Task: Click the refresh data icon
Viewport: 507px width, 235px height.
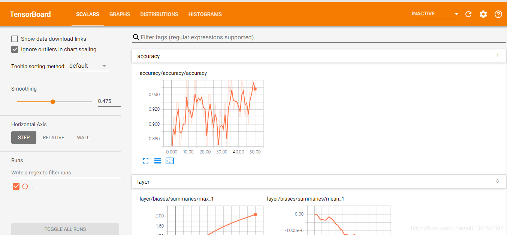Action: 468,14
